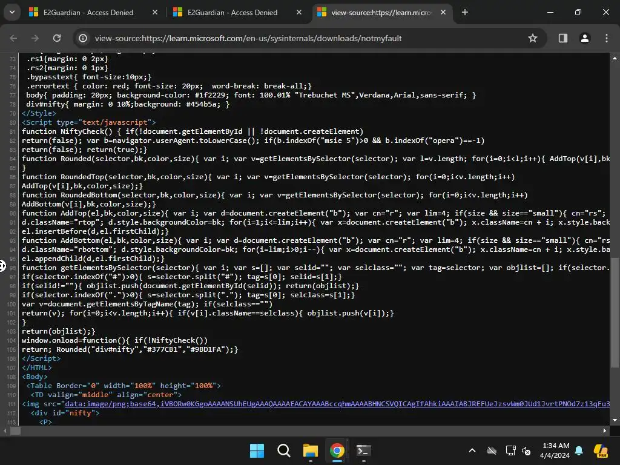Open the tab search dropdown arrow

point(12,12)
